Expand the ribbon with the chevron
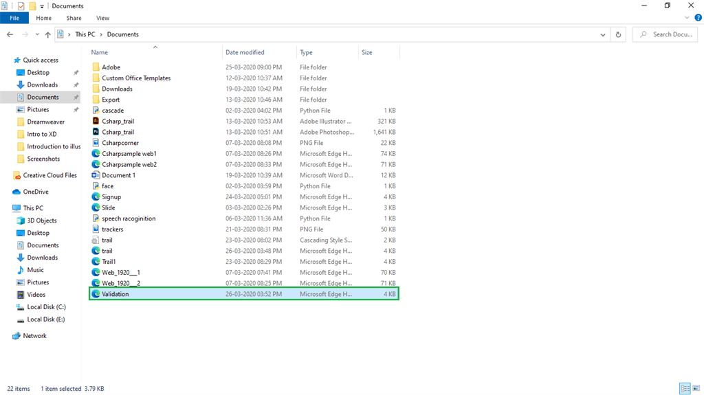 (x=687, y=18)
